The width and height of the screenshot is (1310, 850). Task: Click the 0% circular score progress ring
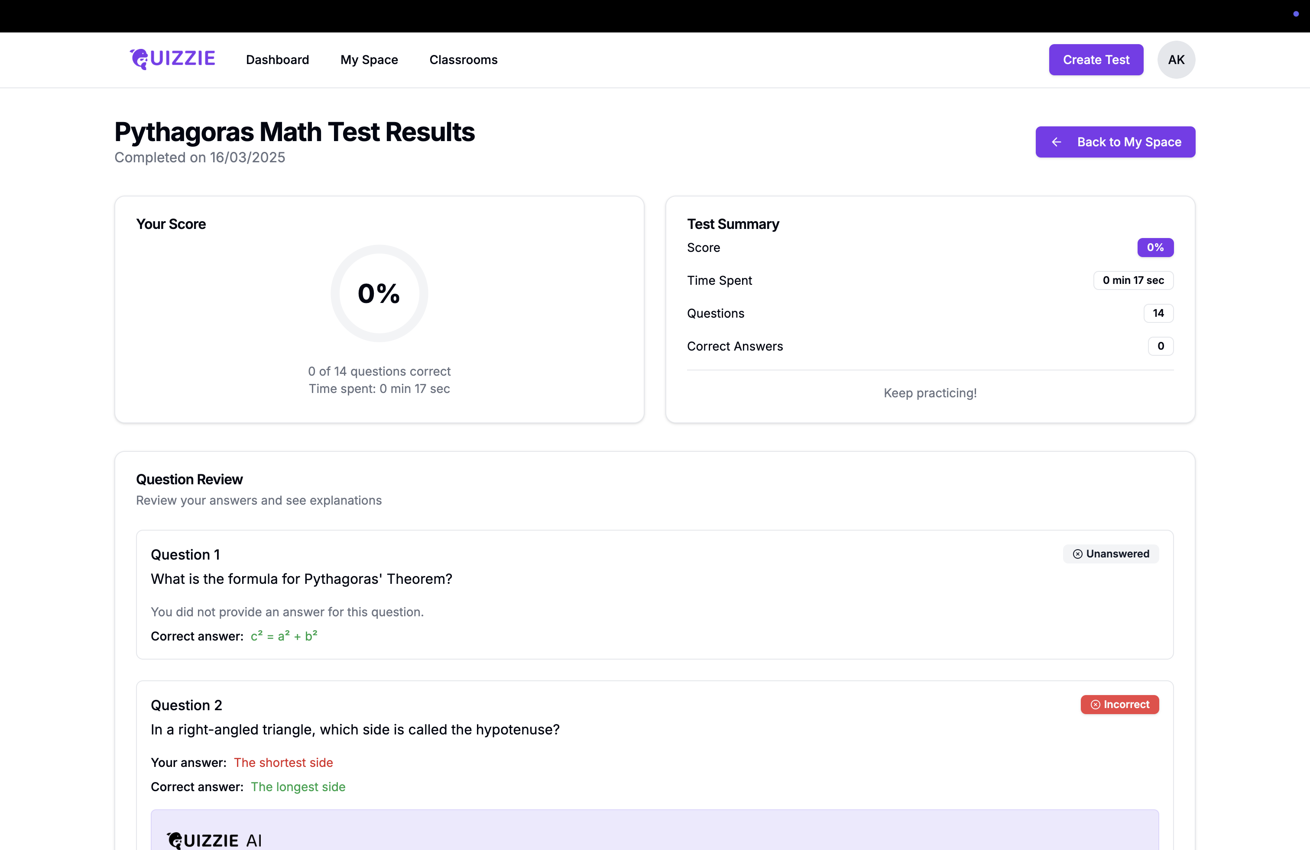click(379, 293)
